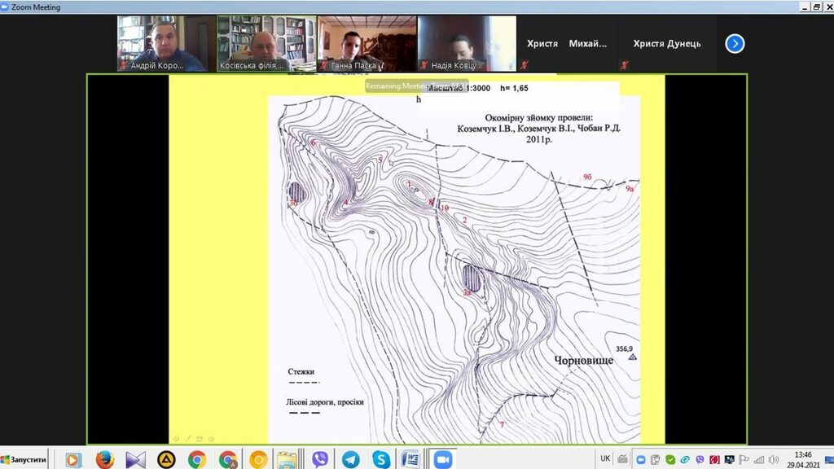Select the slideshow pen tool icon
The image size is (834, 469).
[x=187, y=439]
